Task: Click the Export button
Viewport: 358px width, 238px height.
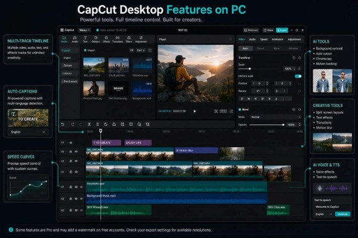Action: [x=282, y=30]
